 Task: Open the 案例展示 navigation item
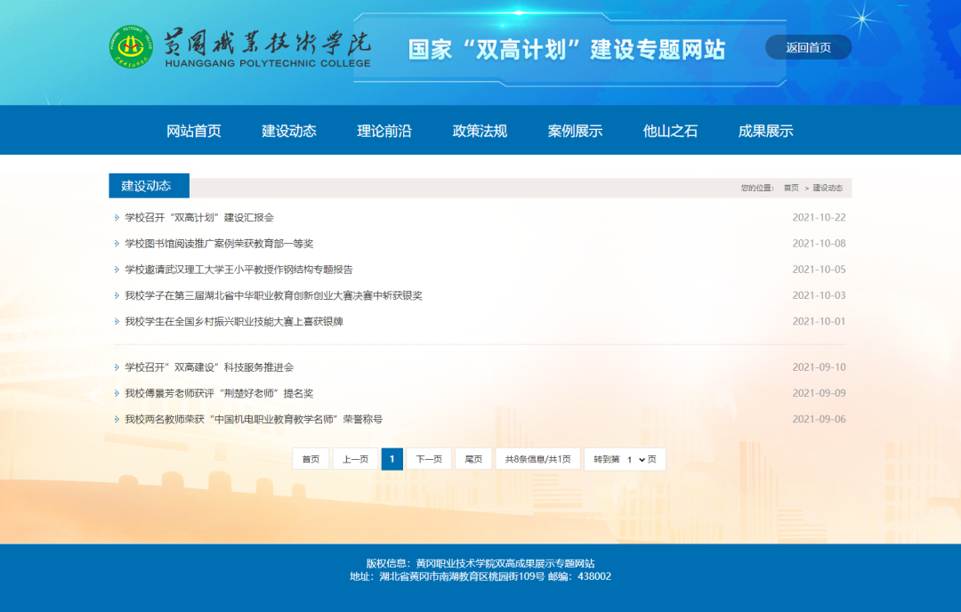coord(575,131)
